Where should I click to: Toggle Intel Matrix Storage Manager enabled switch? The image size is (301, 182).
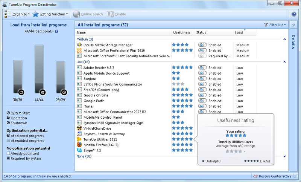[202, 45]
